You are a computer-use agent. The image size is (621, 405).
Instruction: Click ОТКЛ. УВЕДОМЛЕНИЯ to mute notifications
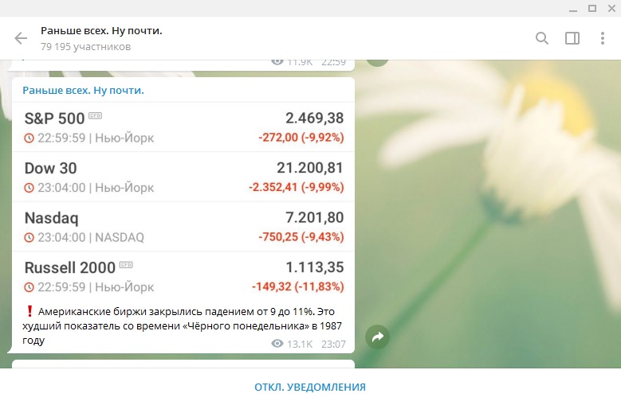tap(310, 387)
